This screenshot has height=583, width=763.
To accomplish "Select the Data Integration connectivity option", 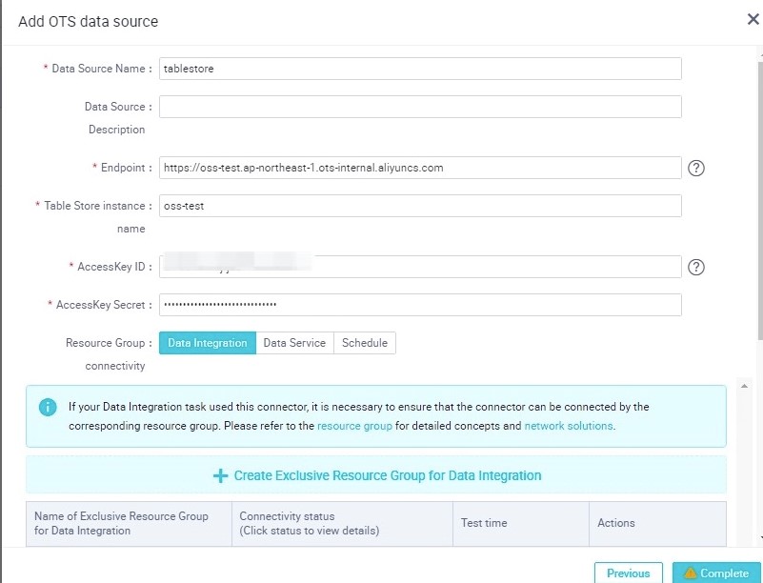I will pos(207,343).
